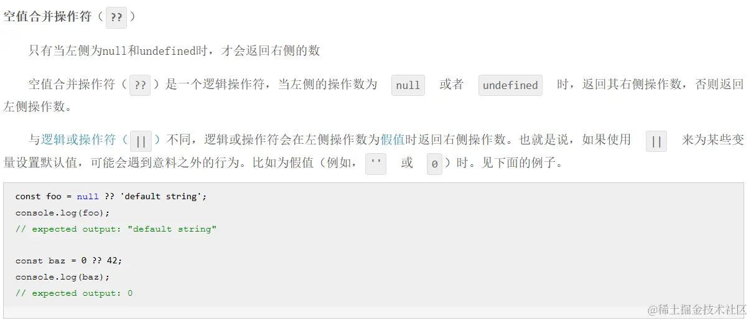This screenshot has width=751, height=320.
Task: Click the undefined inline code badge
Action: tap(510, 85)
